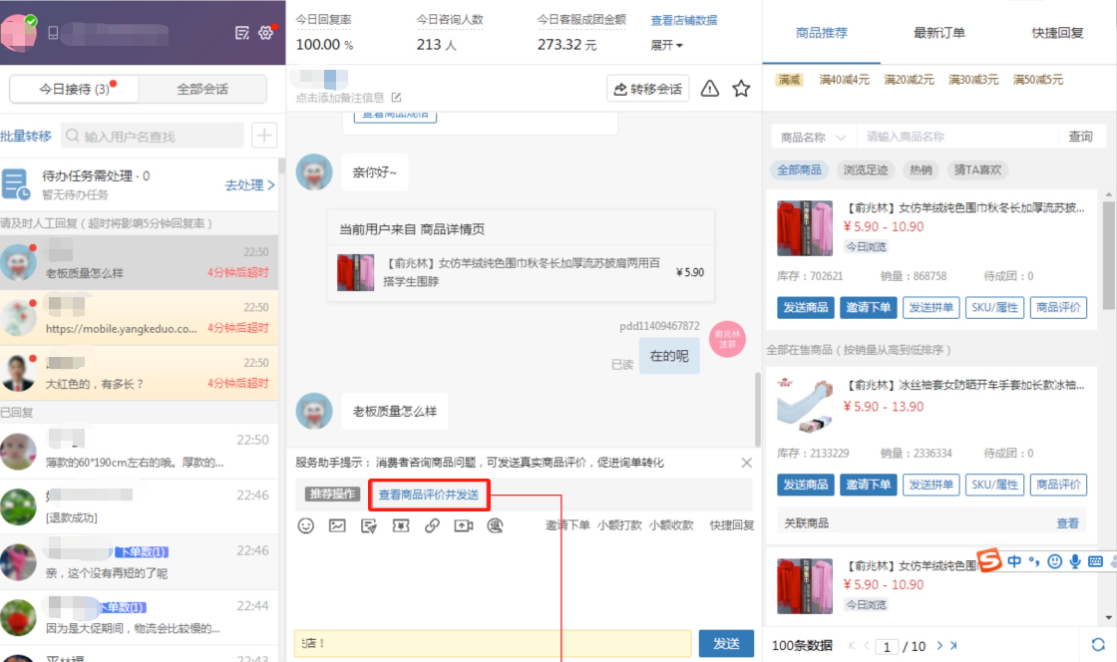The image size is (1117, 662).
Task: Click the yellow message input box
Action: pyautogui.click(x=493, y=643)
